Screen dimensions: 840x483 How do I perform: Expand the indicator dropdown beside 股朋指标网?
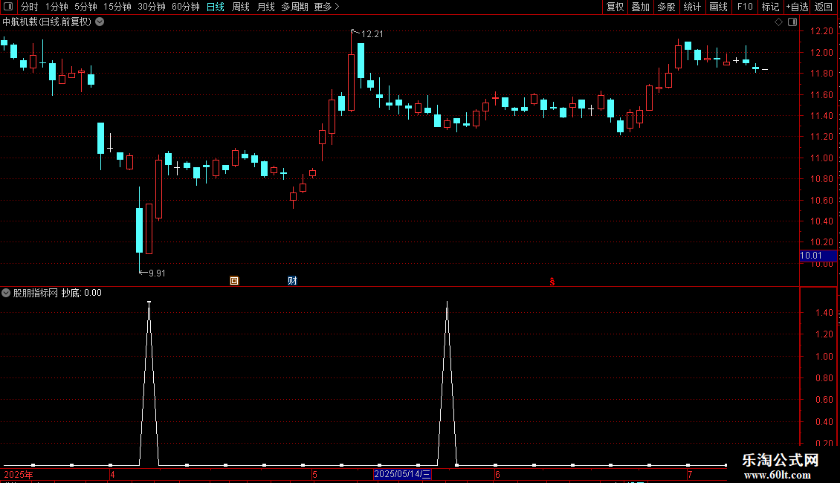tap(6, 293)
